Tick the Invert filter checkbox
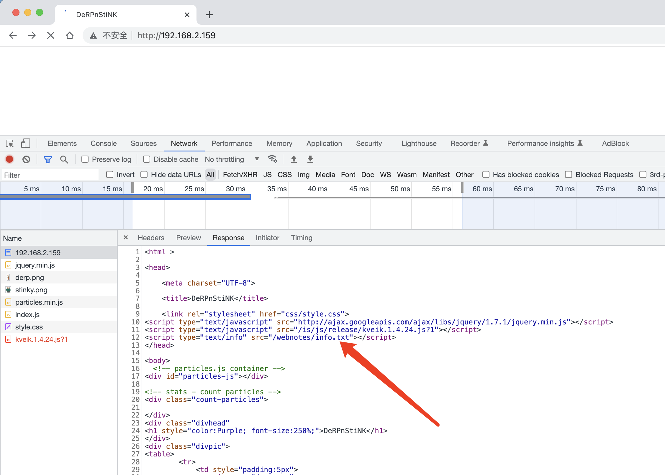 110,175
